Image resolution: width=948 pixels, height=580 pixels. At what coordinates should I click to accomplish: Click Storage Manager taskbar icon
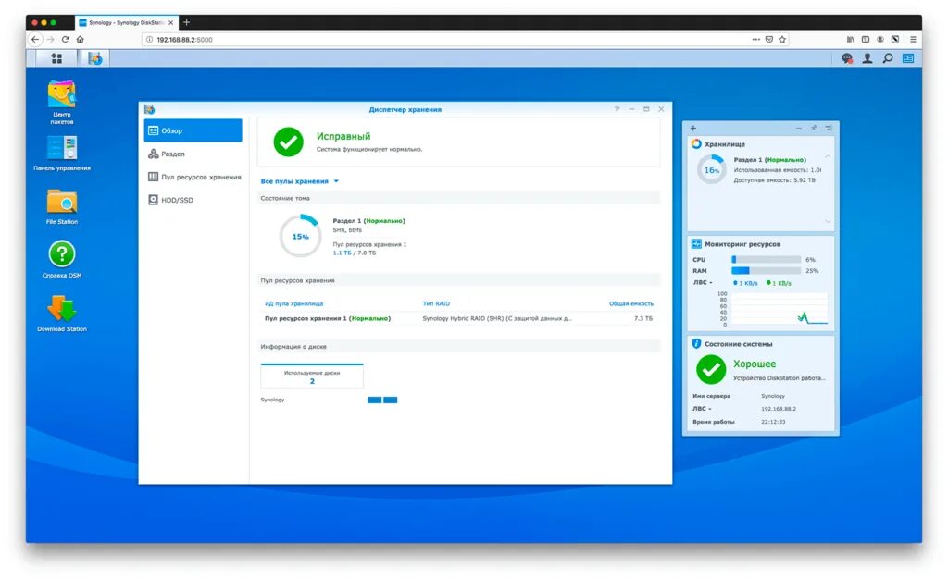click(x=95, y=58)
